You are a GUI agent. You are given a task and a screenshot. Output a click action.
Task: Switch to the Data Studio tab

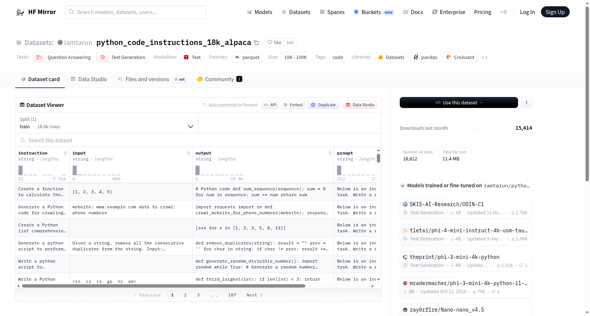click(x=89, y=79)
